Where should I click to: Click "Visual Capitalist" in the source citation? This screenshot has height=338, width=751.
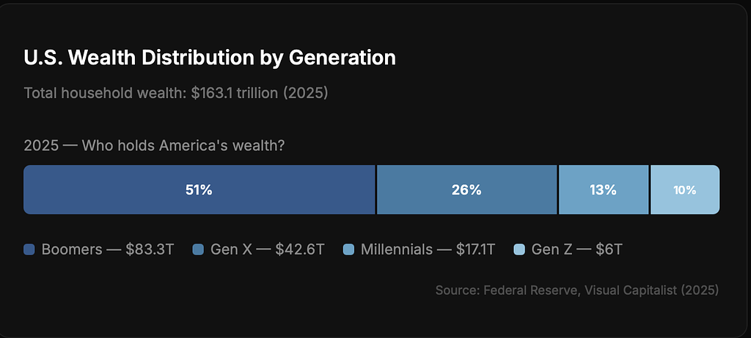tap(630, 290)
